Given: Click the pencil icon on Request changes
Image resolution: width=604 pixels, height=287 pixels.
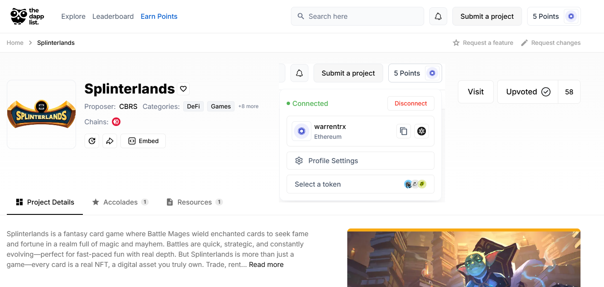Looking at the screenshot, I should tap(524, 43).
